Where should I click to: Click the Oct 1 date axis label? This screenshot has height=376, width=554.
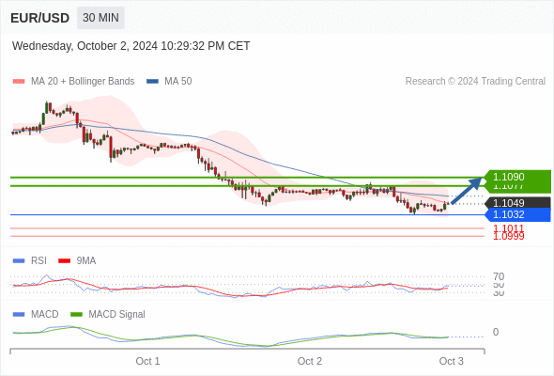tap(147, 361)
